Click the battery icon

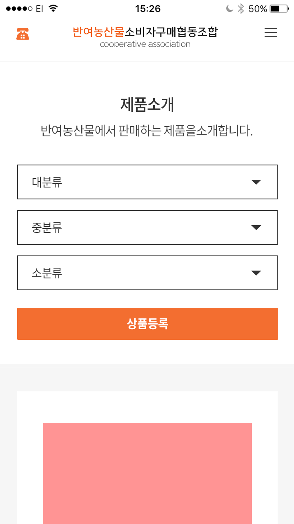pos(279,9)
